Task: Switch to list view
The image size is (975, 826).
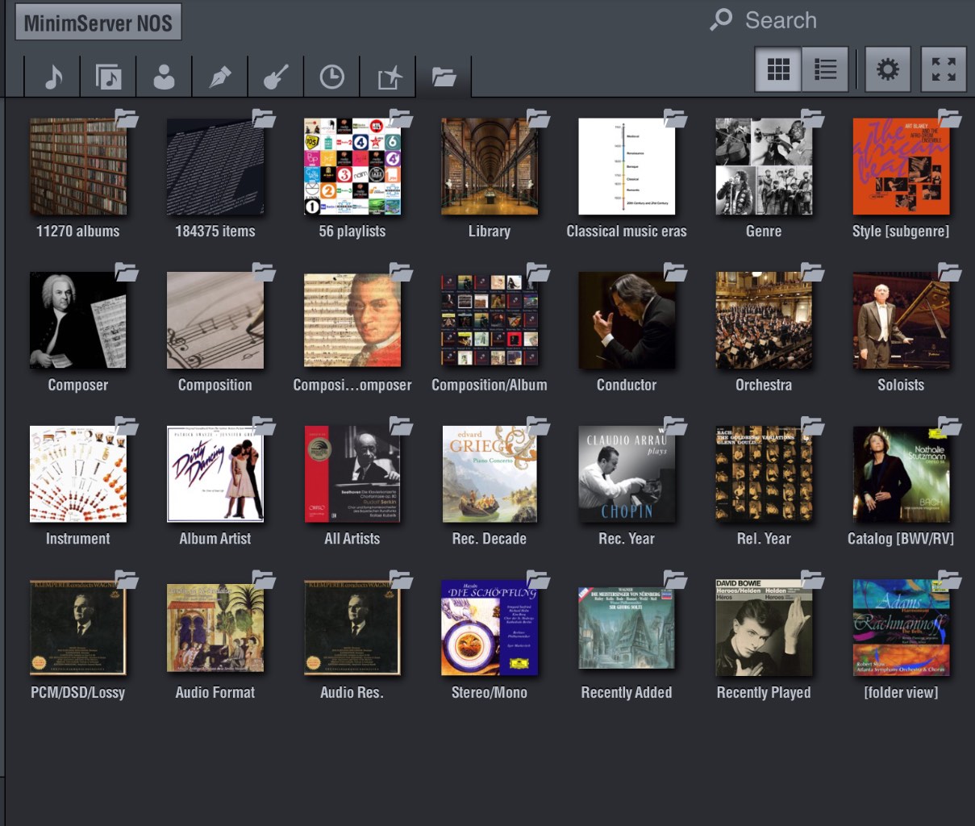Action: click(825, 69)
